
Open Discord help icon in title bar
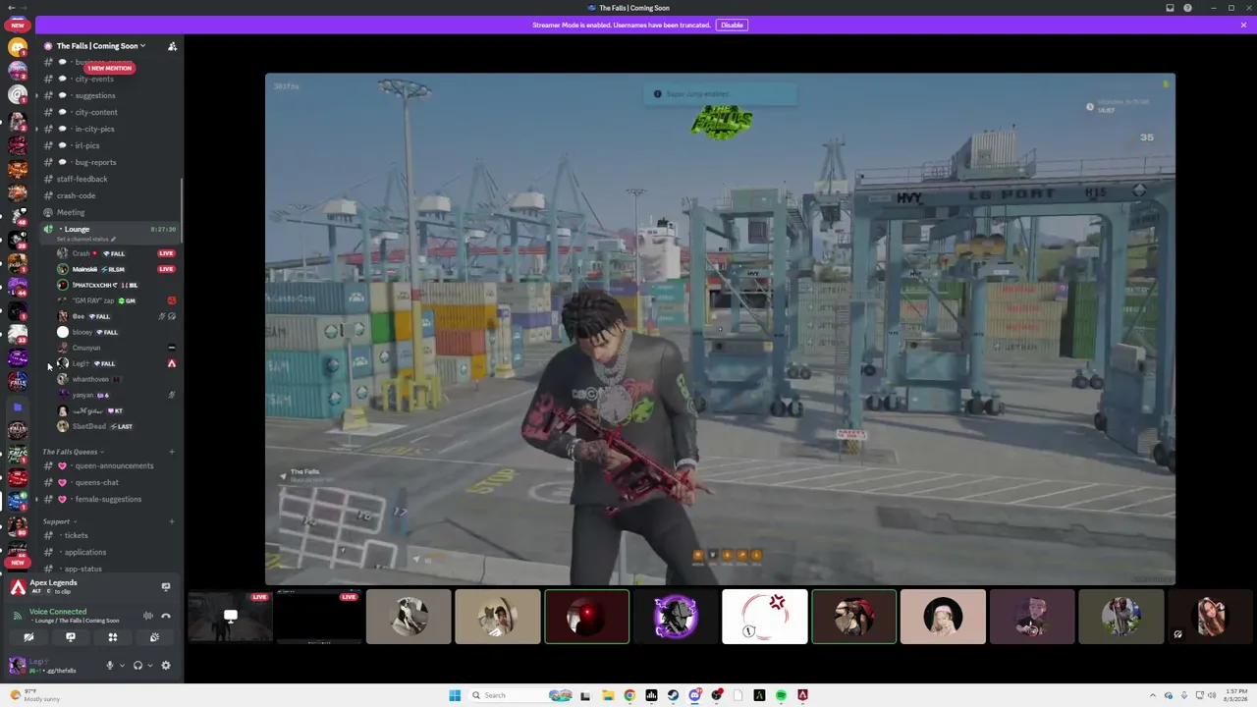click(1187, 8)
